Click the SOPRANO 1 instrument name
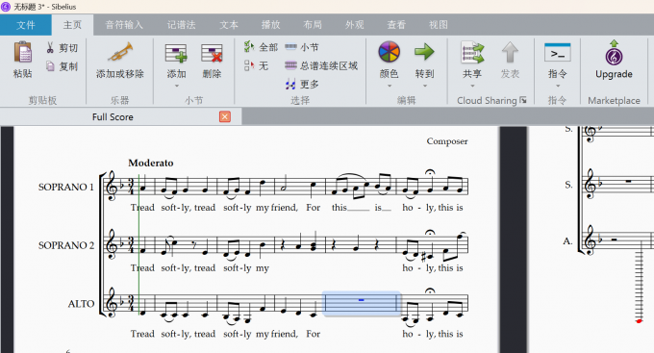Screen dimensions: 654x353 66,187
